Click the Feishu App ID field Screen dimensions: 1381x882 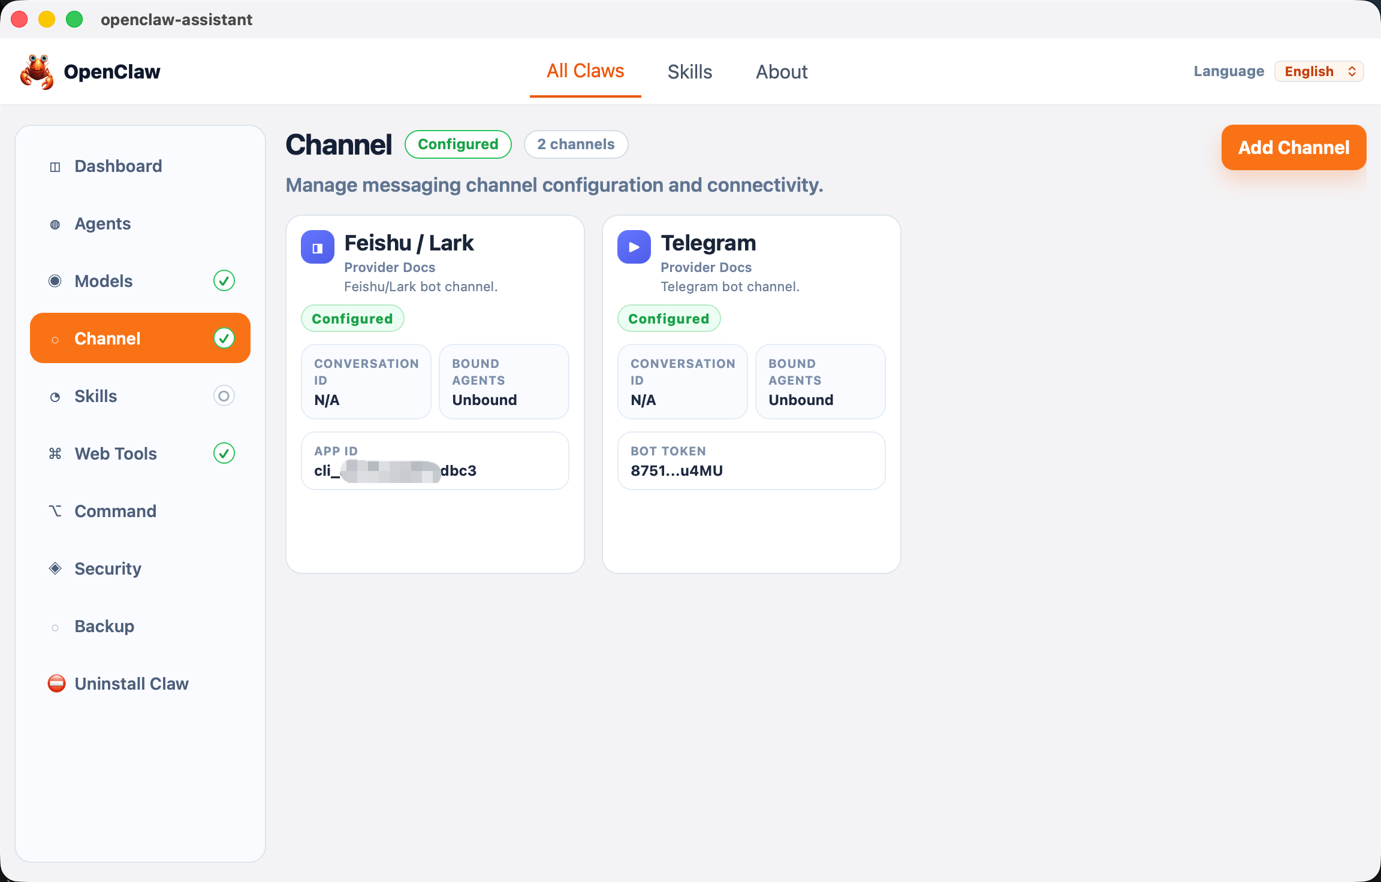(435, 461)
